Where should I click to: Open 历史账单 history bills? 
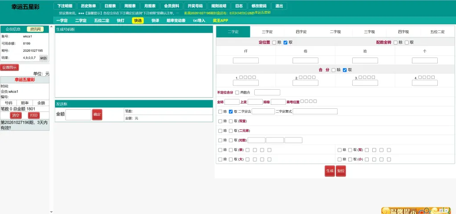coord(89,6)
